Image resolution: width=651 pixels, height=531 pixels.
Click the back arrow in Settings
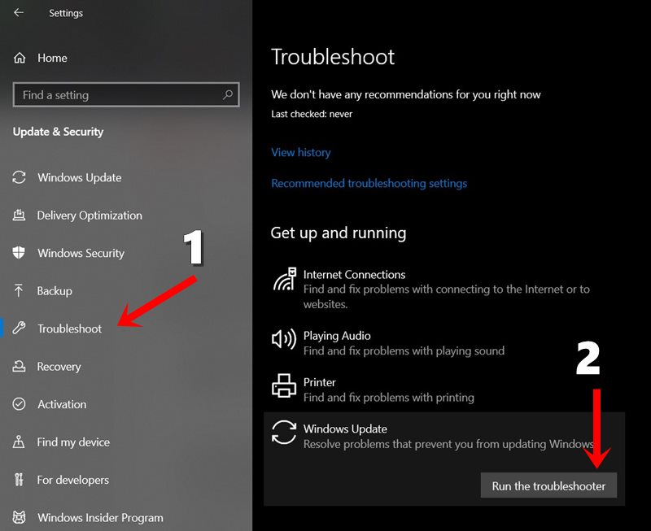point(18,13)
